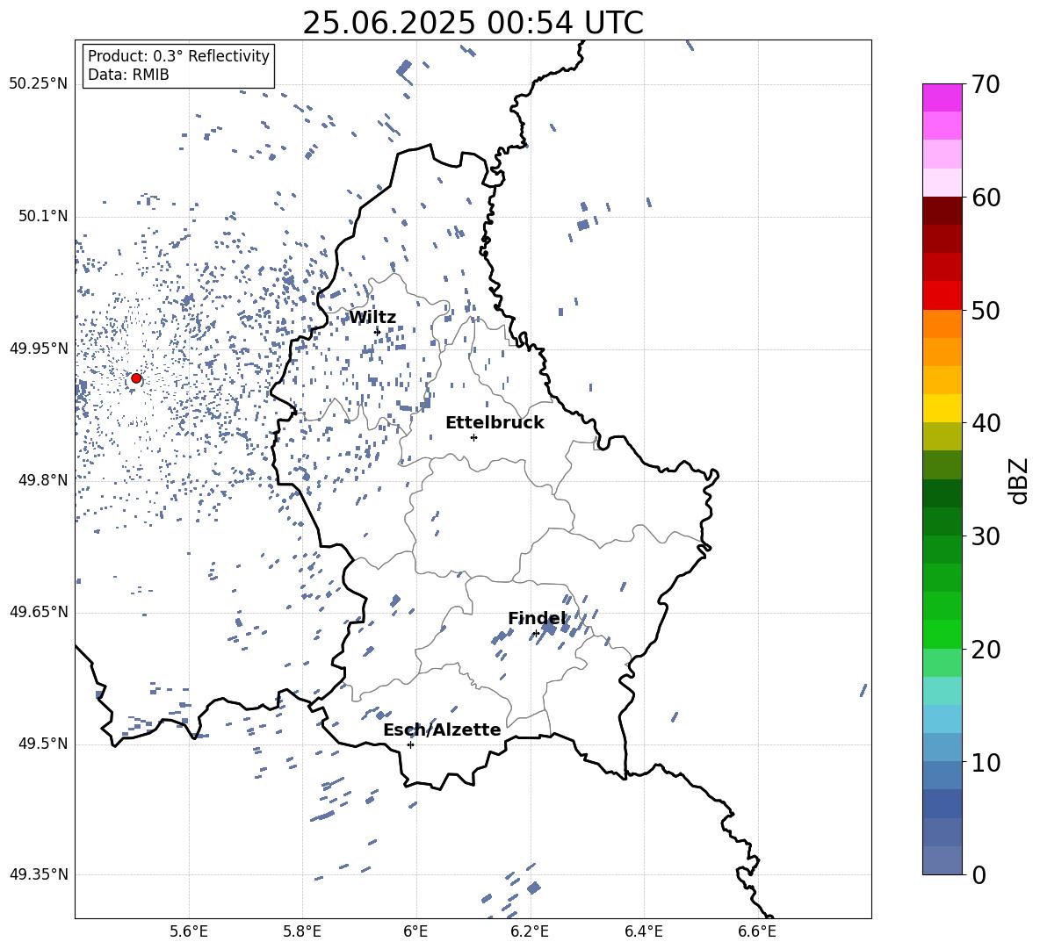Click the 49.65°N latitude label
This screenshot has width=1040, height=949.
(39, 612)
